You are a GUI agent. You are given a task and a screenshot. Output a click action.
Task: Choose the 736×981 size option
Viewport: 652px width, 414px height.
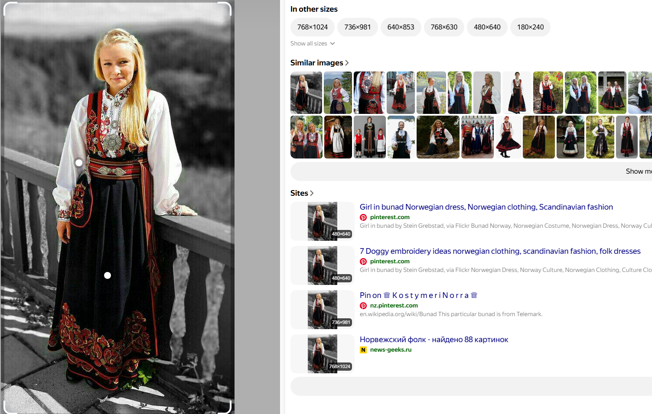click(358, 27)
